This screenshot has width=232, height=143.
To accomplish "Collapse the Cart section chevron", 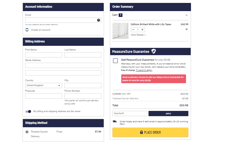I will pos(187,15).
